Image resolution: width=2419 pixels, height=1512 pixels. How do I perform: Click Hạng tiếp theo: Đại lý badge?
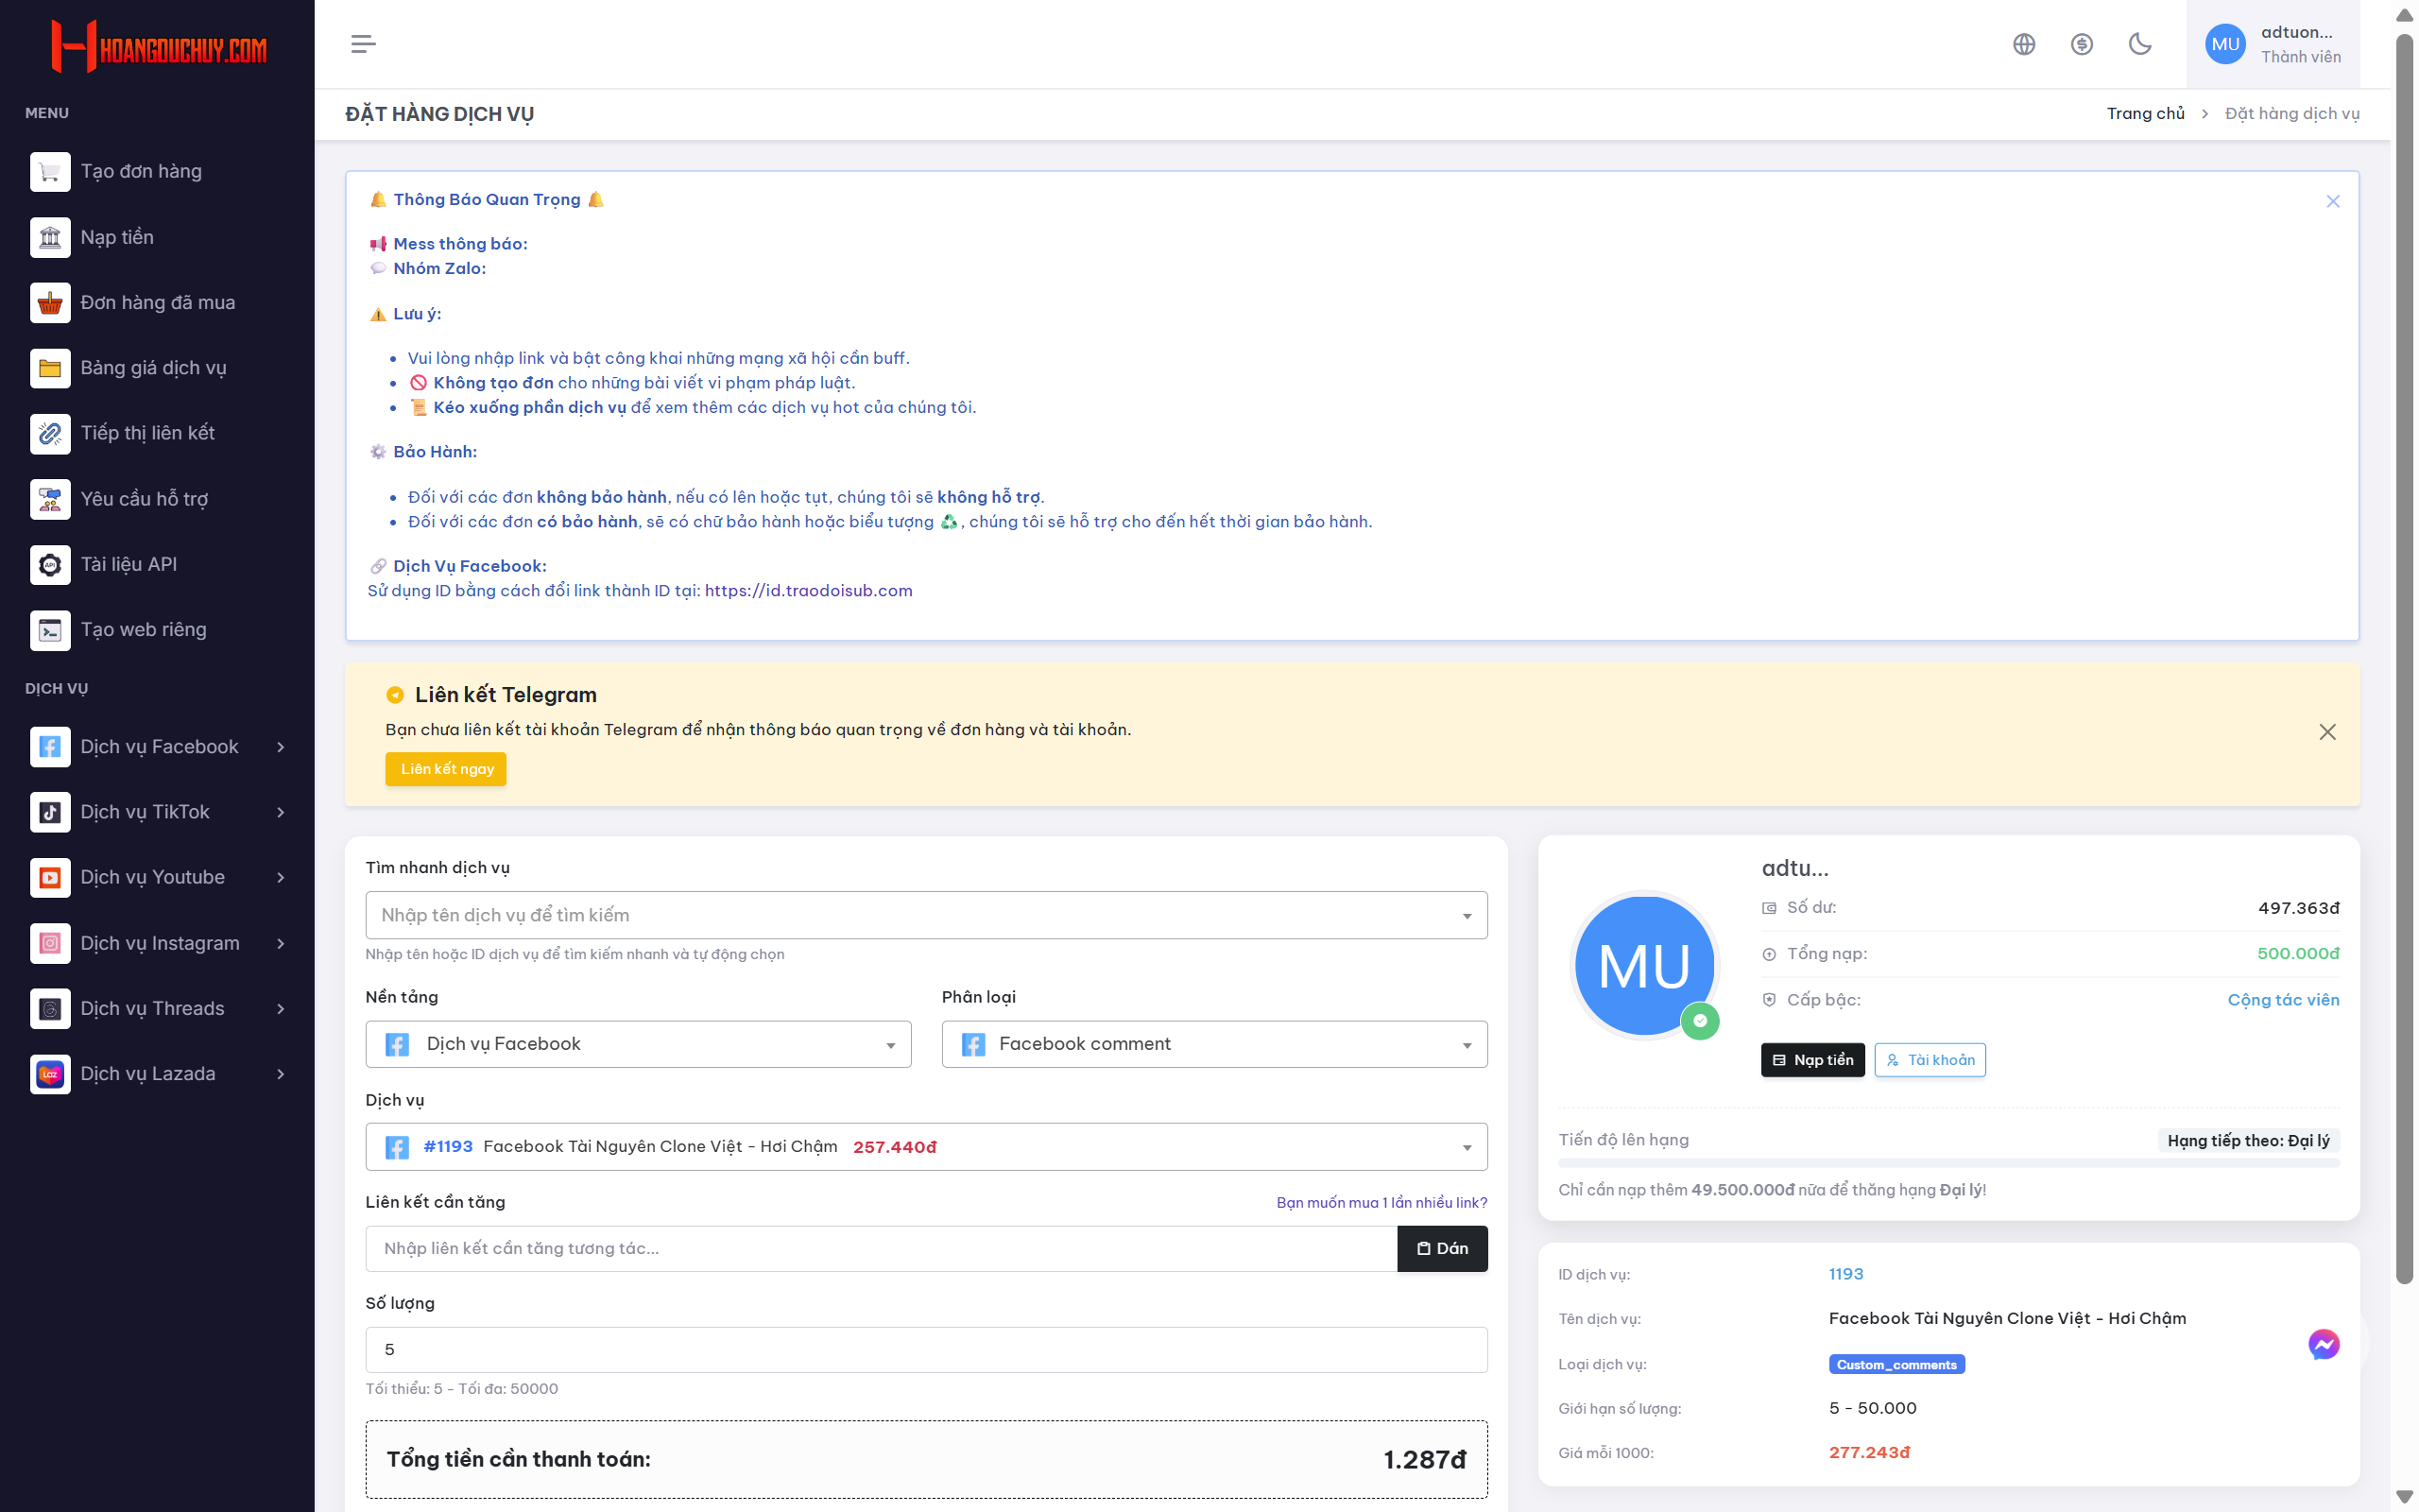tap(2248, 1141)
